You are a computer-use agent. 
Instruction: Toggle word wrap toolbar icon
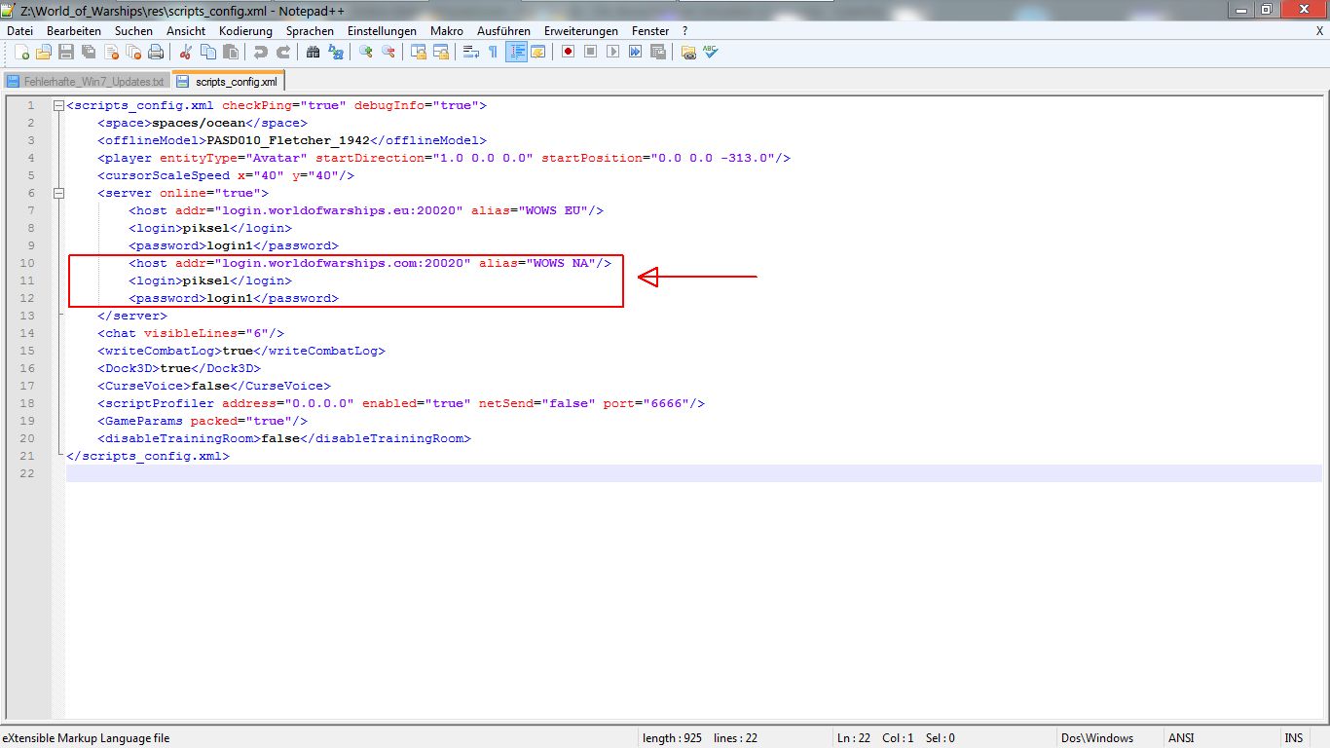pyautogui.click(x=471, y=52)
